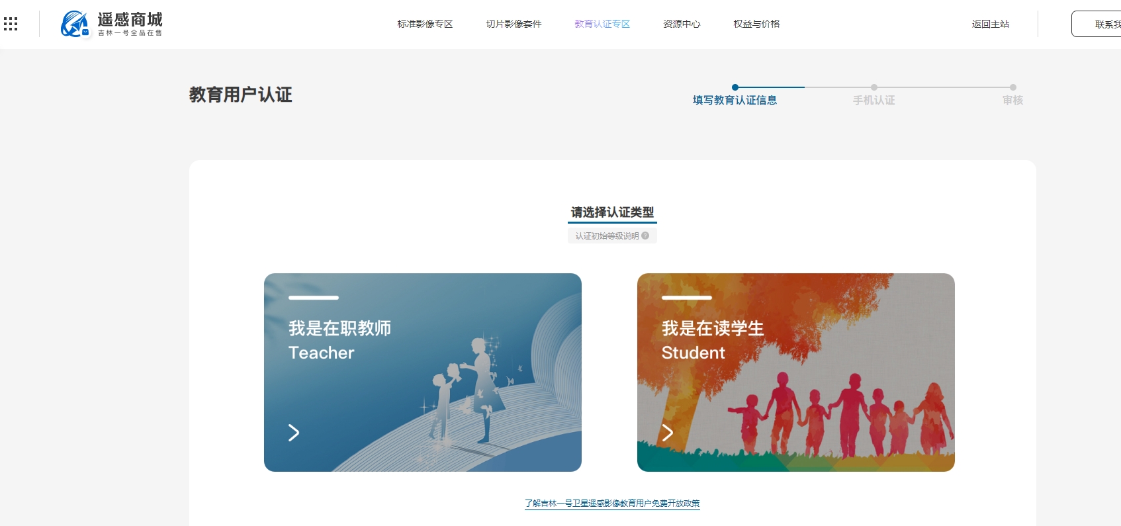Open the apps grid menu icon
Viewport: 1121px width, 526px height.
click(x=11, y=24)
